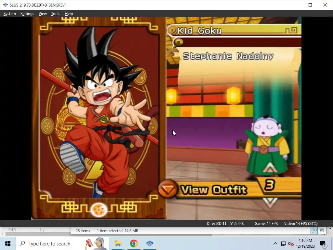Open the Windows Start menu
The height and width of the screenshot is (250, 333).
pyautogui.click(x=8, y=243)
